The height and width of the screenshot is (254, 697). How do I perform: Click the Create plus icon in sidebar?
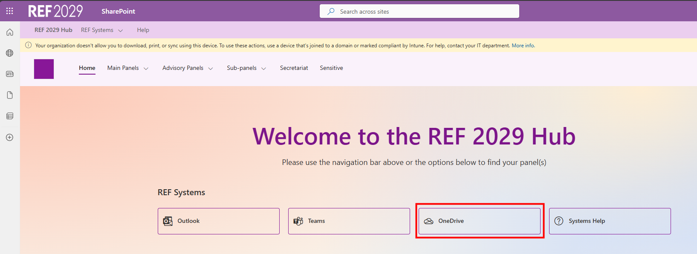[10, 137]
